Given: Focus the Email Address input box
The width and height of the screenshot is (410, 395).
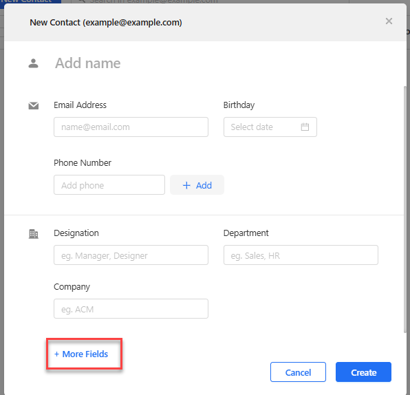Looking at the screenshot, I should click(131, 127).
